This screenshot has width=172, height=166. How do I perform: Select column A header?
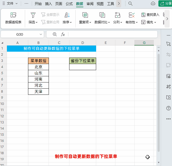tap(17, 43)
